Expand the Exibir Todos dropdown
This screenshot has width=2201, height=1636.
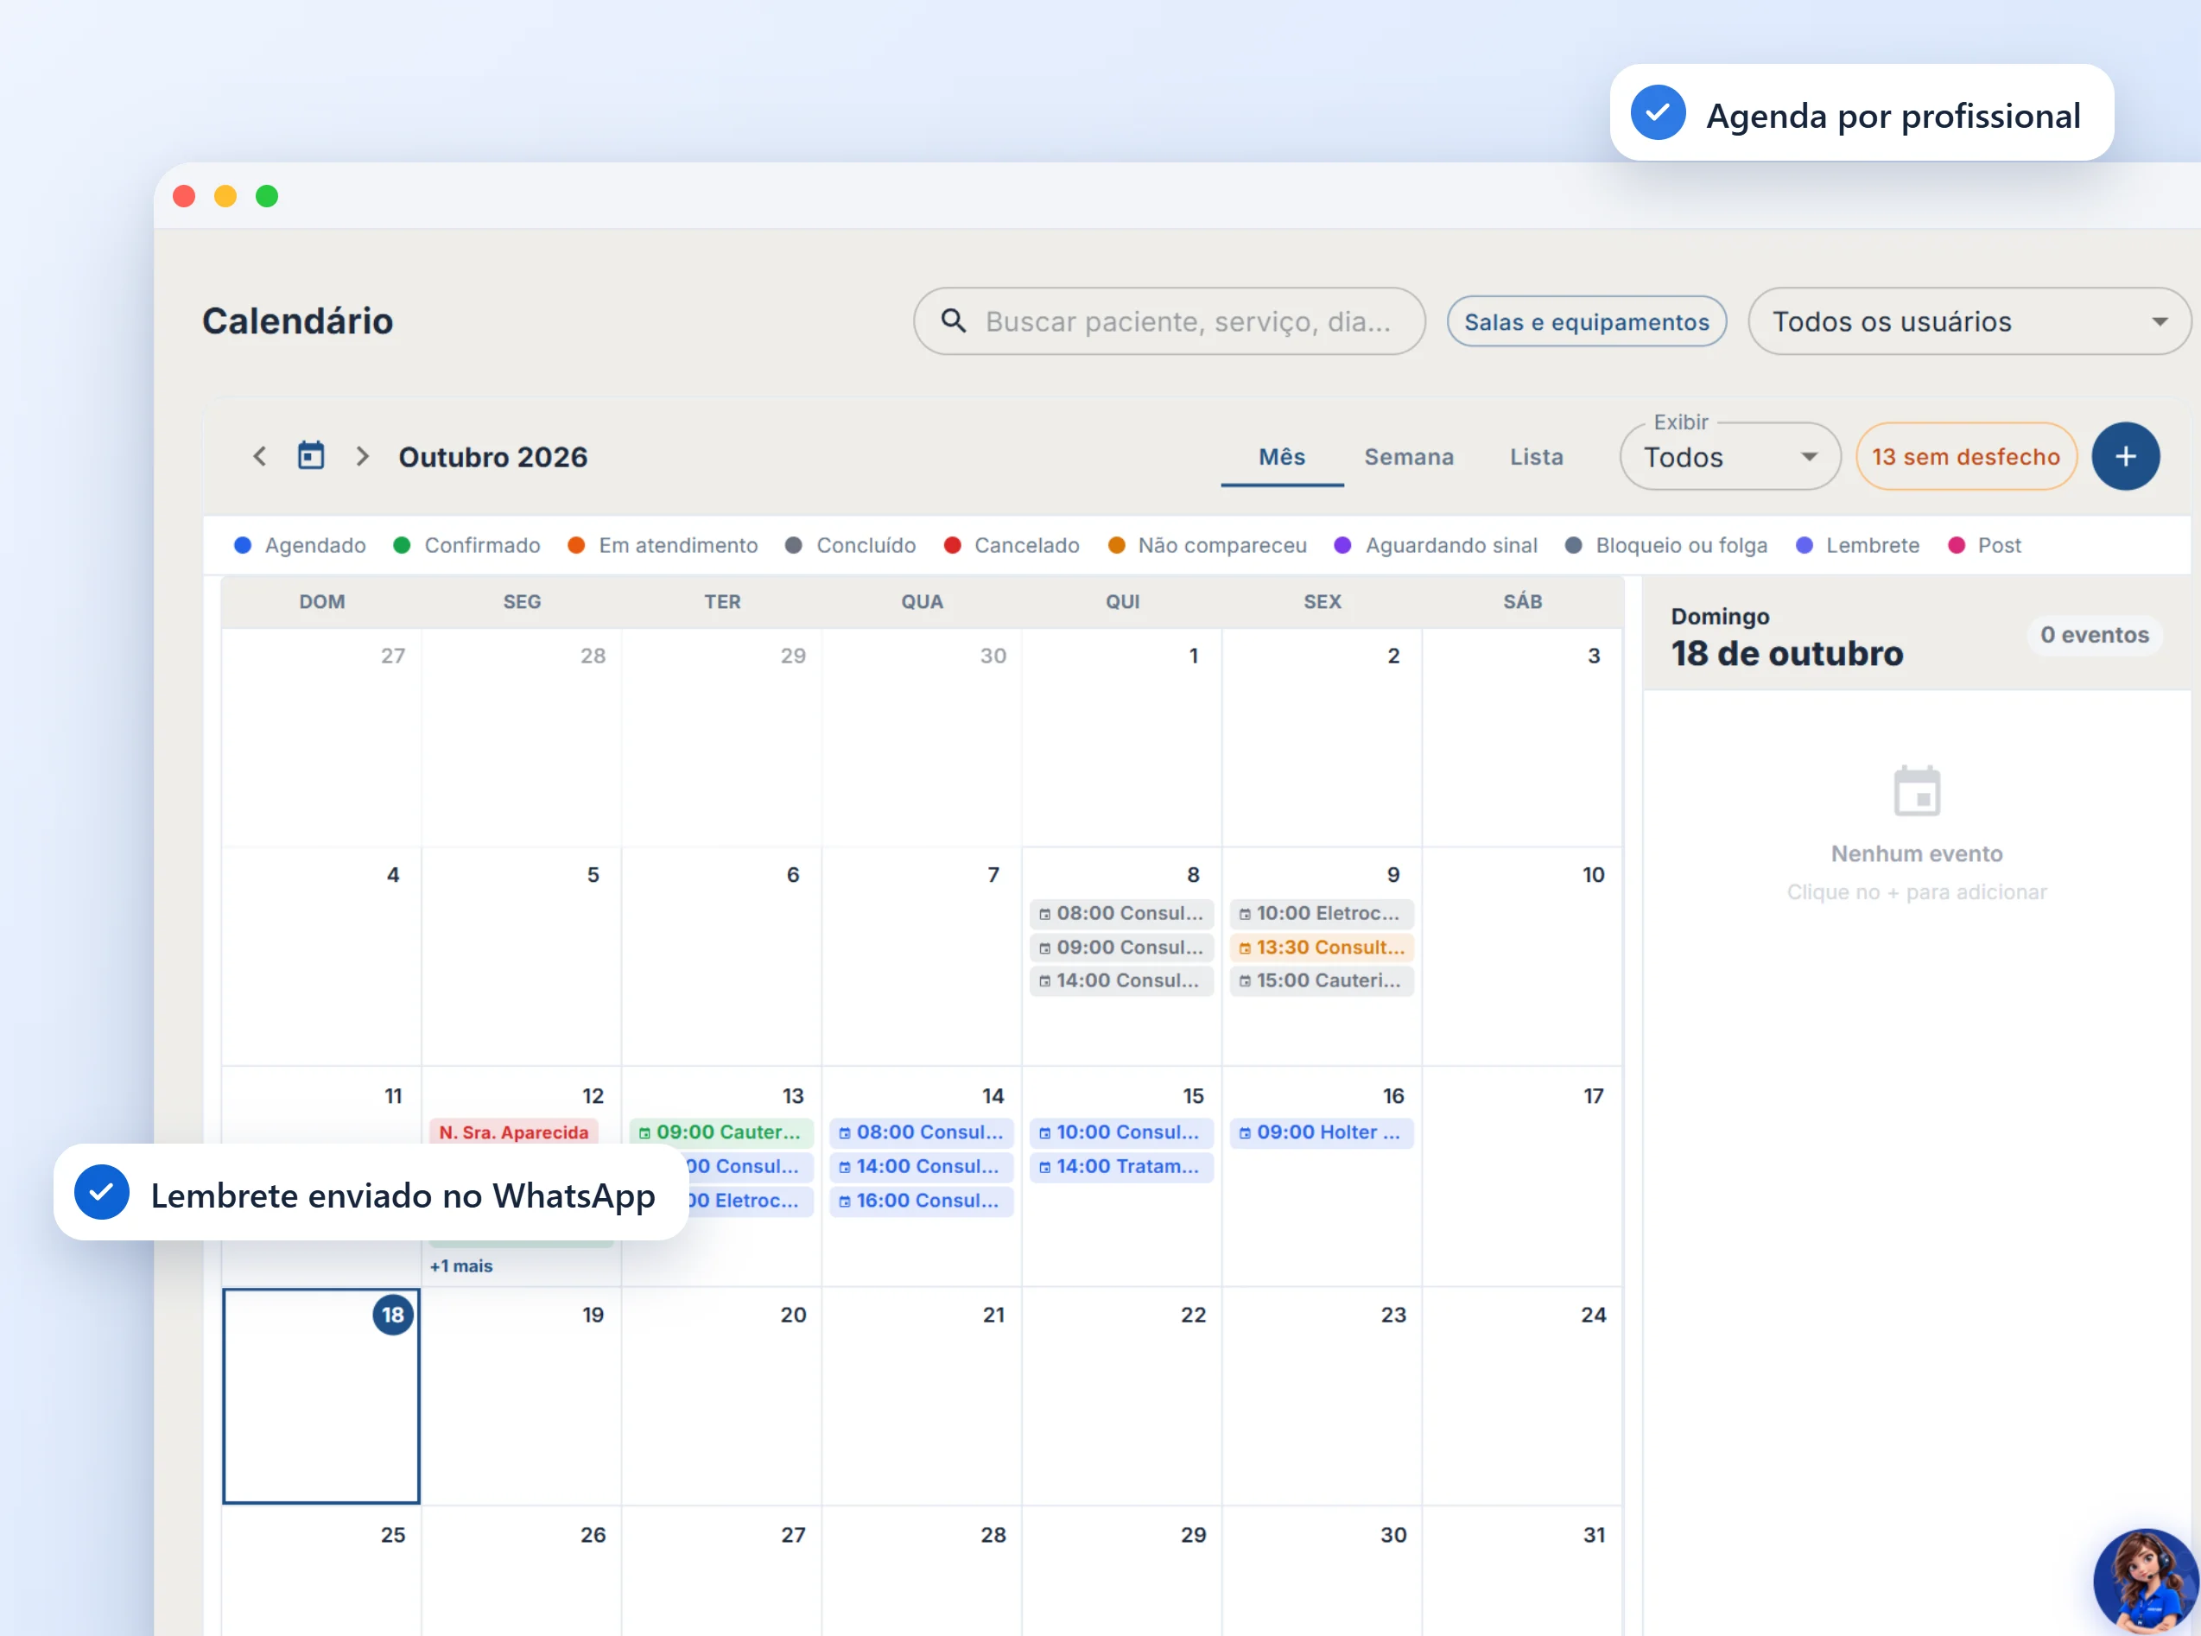coord(1729,457)
